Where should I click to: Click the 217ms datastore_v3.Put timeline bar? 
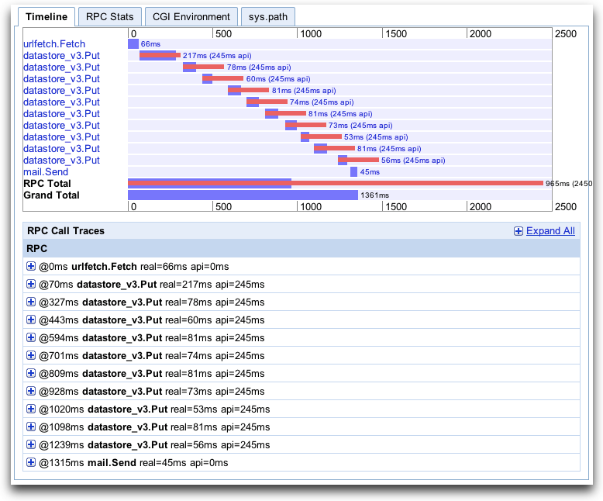(159, 56)
